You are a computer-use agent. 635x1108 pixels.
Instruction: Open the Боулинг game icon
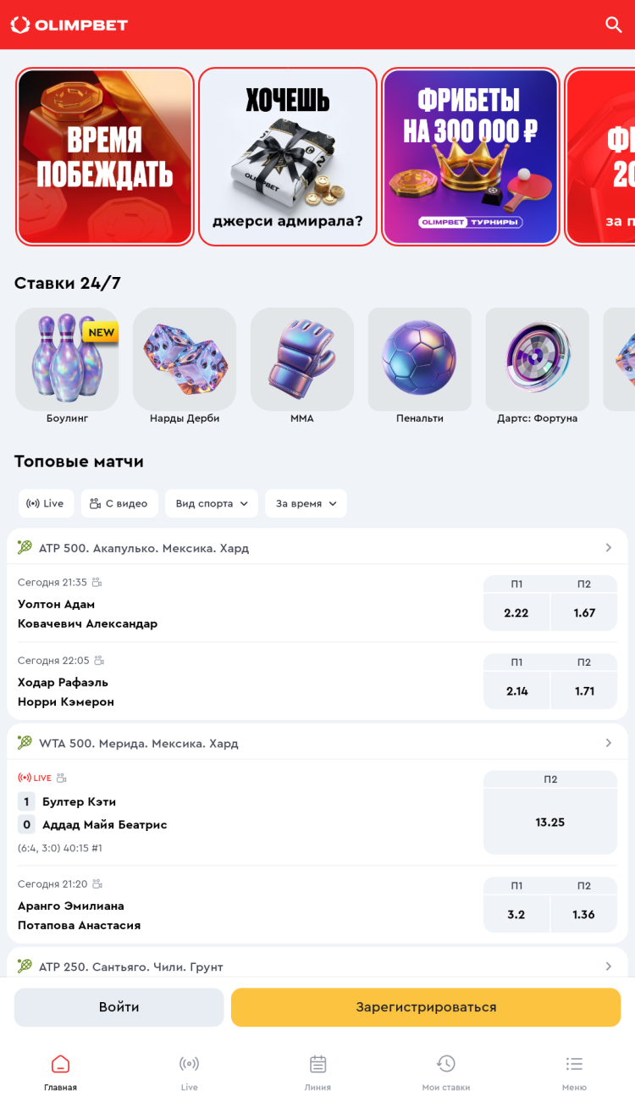tap(67, 359)
